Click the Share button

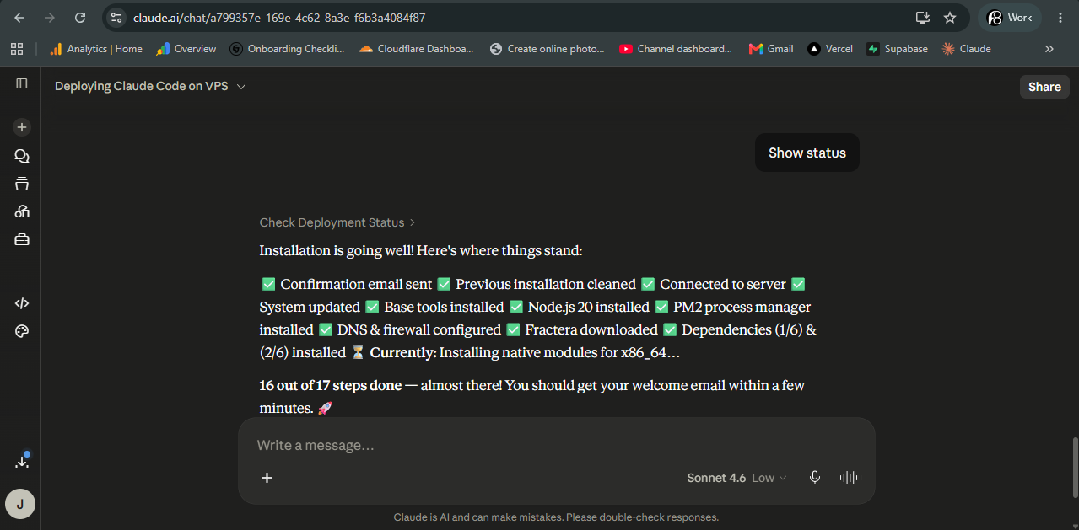tap(1044, 87)
